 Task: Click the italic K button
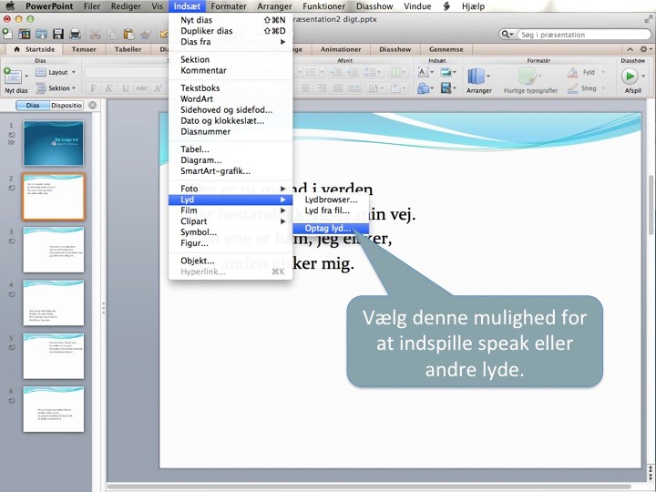point(108,88)
